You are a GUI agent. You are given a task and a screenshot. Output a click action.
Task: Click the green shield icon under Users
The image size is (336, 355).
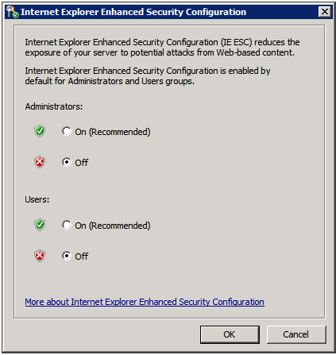[40, 225]
